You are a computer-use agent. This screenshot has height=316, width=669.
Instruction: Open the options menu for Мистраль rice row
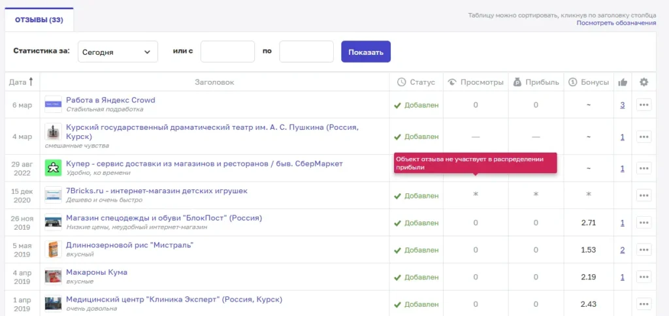644,249
